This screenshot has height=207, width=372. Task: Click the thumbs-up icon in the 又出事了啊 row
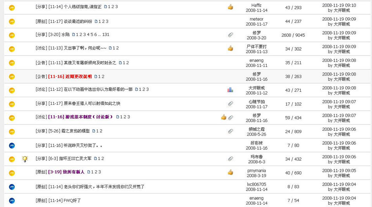click(x=230, y=48)
